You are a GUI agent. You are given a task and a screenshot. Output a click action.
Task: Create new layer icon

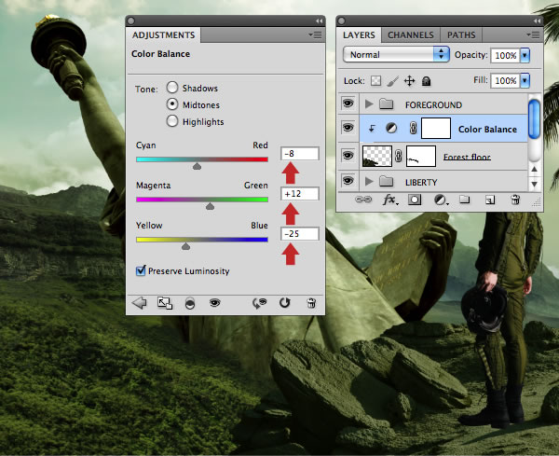(490, 200)
